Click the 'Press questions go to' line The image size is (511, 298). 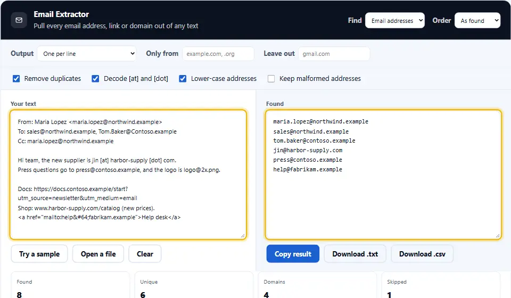click(119, 170)
